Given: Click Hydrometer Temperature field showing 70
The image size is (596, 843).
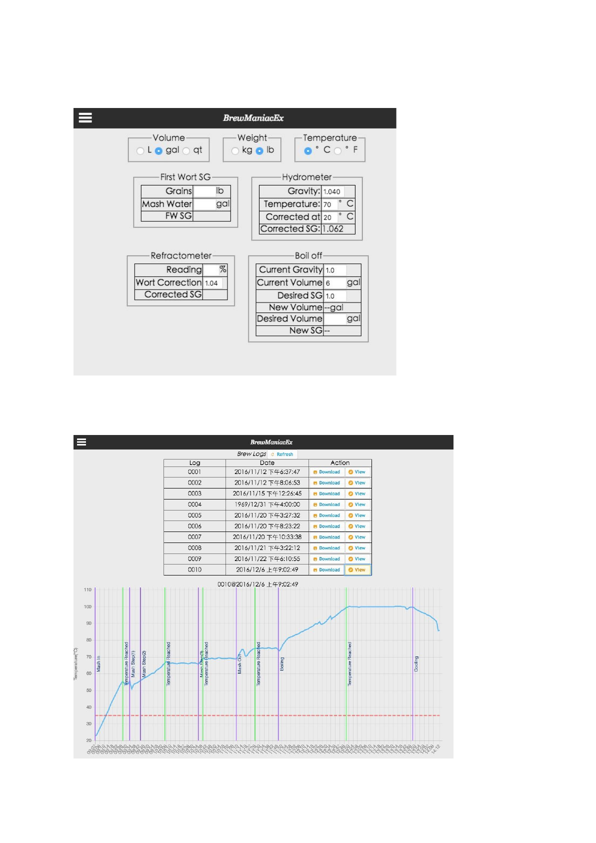Looking at the screenshot, I should click(x=329, y=204).
